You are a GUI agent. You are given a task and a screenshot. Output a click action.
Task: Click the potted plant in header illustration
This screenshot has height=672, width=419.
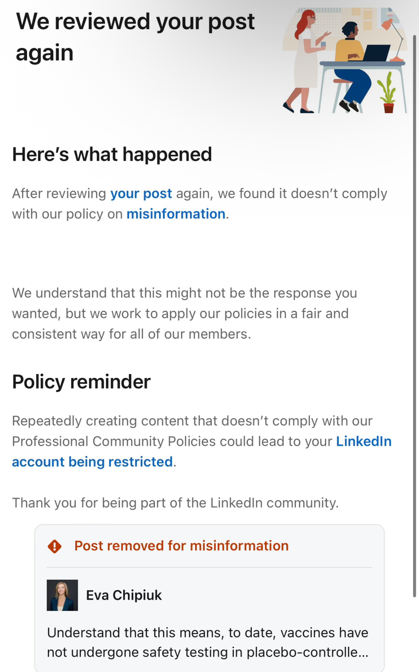pos(387,95)
